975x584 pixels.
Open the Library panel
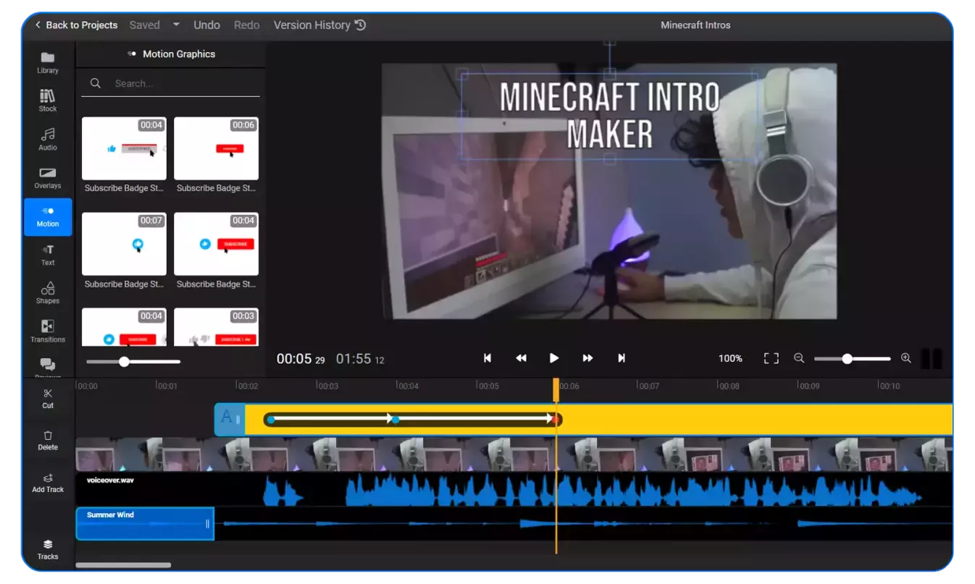tap(48, 62)
